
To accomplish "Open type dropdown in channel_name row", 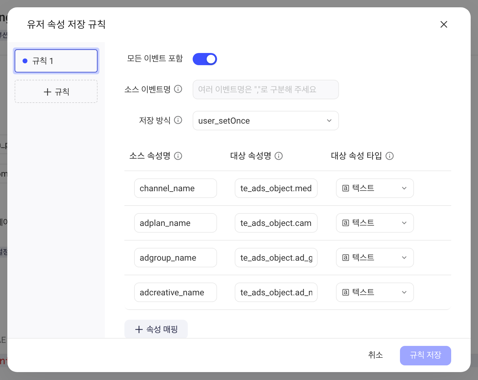I will [375, 188].
